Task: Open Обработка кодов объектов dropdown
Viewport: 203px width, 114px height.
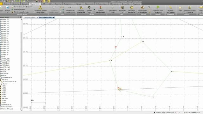Action: [x=158, y=9]
